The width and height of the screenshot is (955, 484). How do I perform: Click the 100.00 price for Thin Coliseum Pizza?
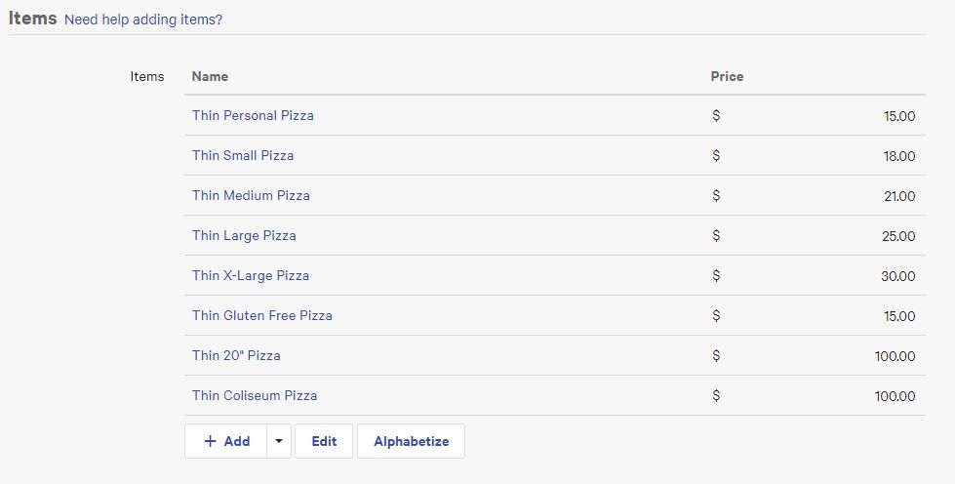[x=895, y=396]
